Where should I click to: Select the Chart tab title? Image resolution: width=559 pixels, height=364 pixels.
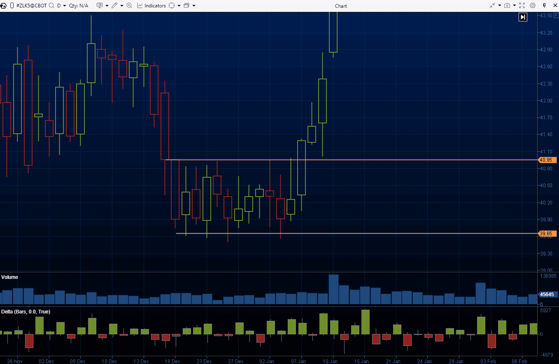[341, 5]
